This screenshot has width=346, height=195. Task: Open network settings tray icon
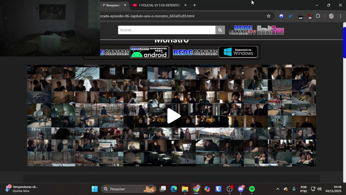coord(313,189)
